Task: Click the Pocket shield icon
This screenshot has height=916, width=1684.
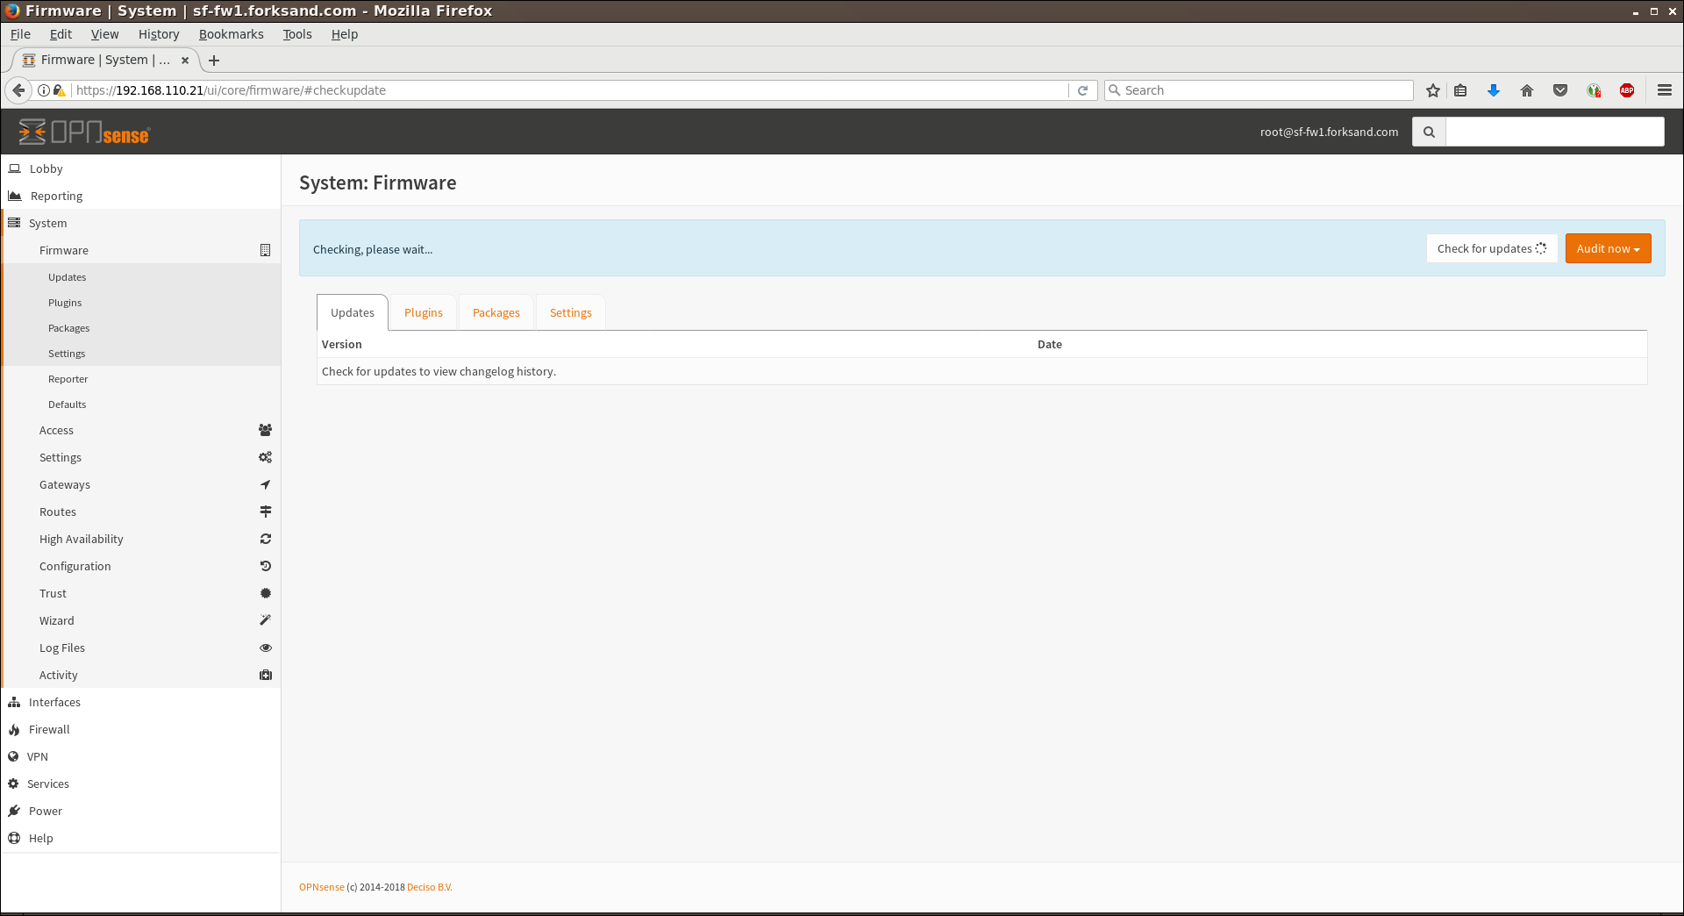Action: 1560,90
